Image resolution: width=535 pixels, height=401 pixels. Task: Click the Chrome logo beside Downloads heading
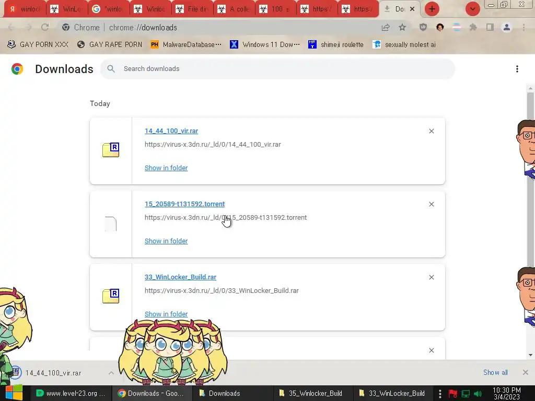[17, 69]
